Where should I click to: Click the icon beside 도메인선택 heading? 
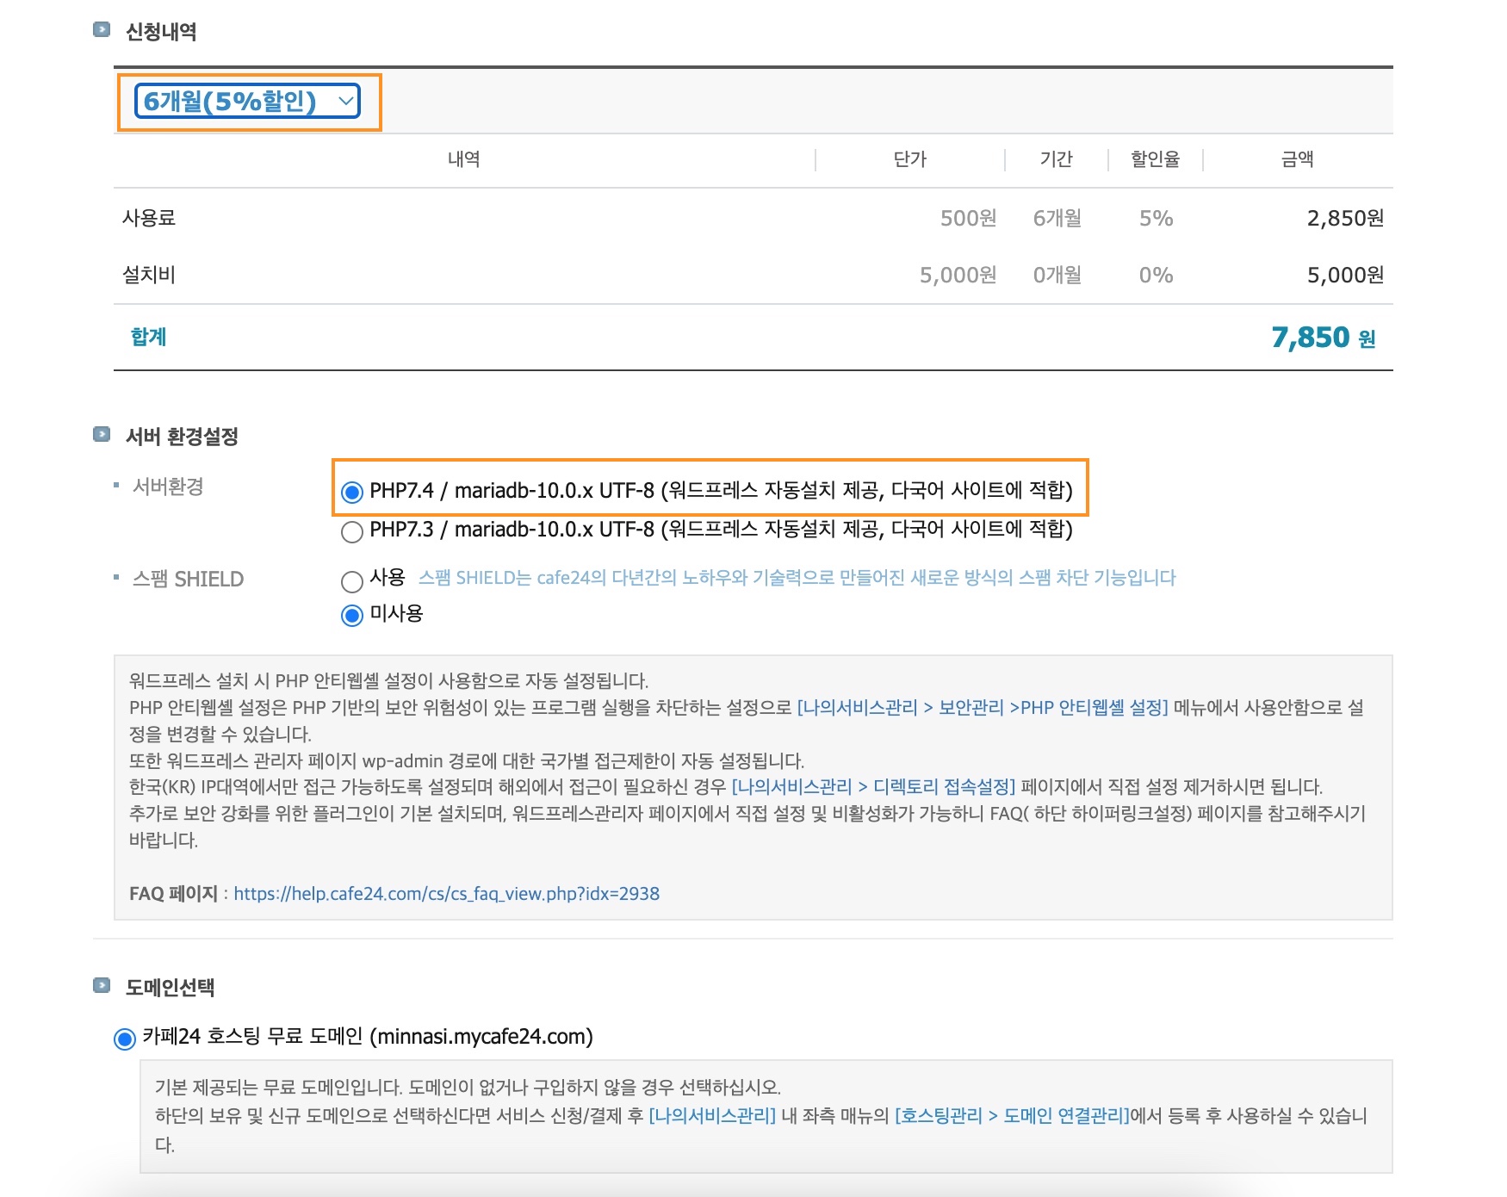102,985
